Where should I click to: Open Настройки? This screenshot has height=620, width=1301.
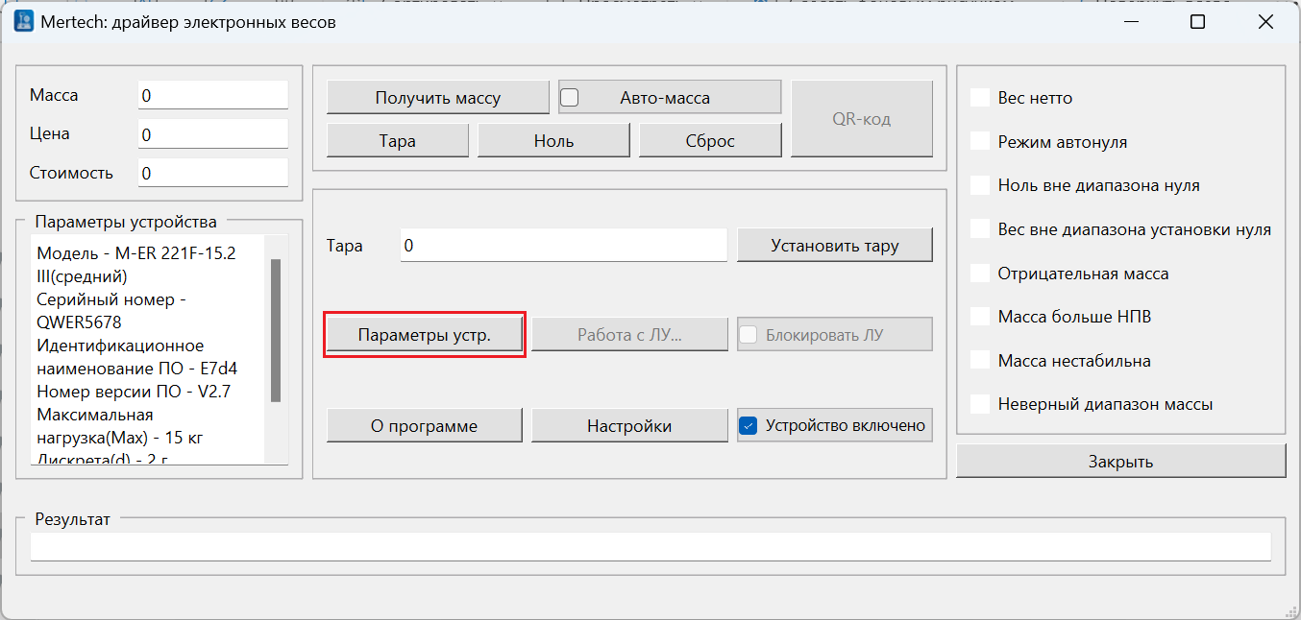coord(630,426)
